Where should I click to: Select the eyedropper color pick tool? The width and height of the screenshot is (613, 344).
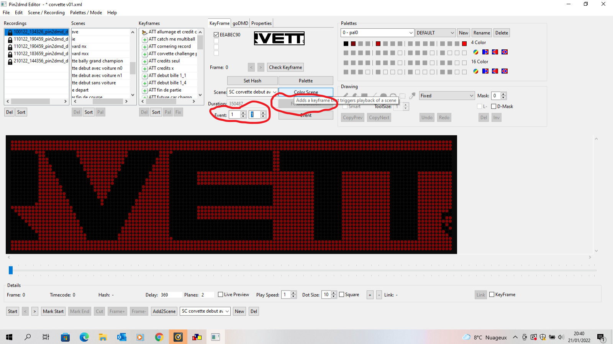pyautogui.click(x=412, y=96)
